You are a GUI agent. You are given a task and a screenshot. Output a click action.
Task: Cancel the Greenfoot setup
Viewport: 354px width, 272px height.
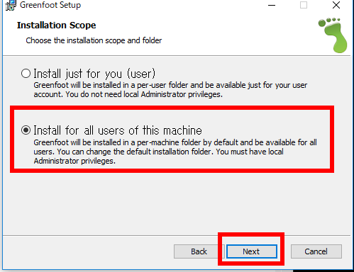316,251
